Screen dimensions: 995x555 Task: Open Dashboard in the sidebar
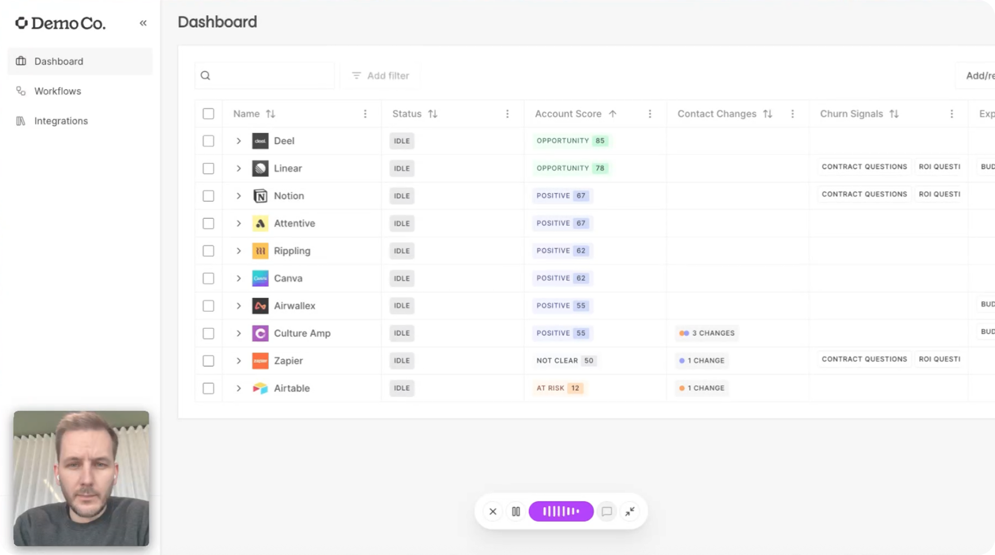click(x=80, y=61)
